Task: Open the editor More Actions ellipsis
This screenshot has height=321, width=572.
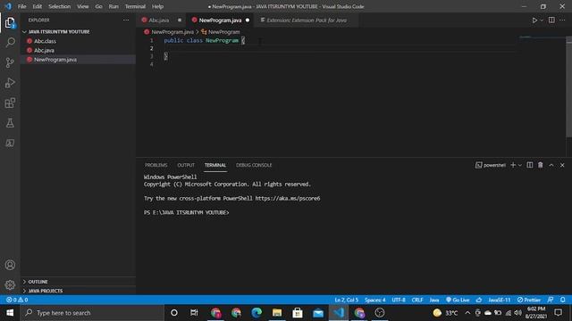Action: [x=562, y=21]
